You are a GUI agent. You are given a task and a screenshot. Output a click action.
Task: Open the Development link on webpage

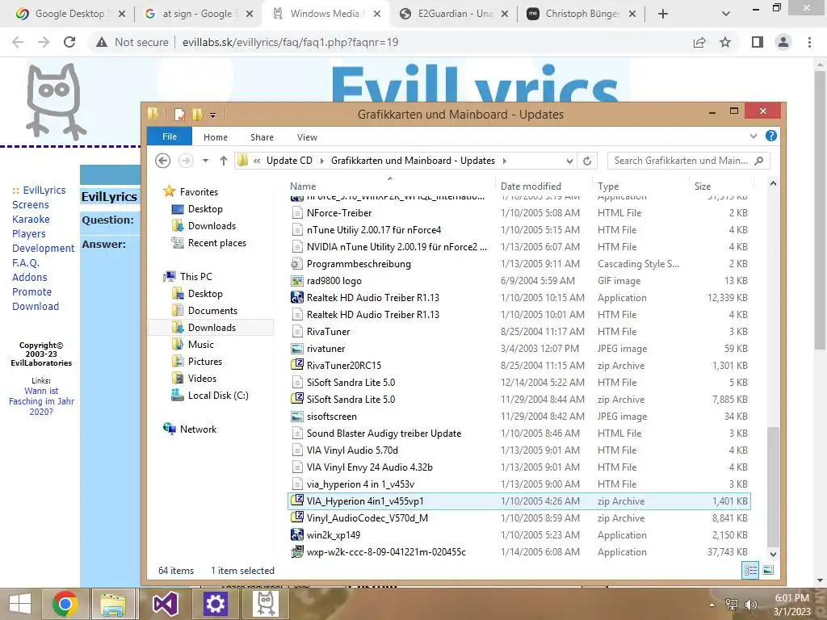(44, 249)
